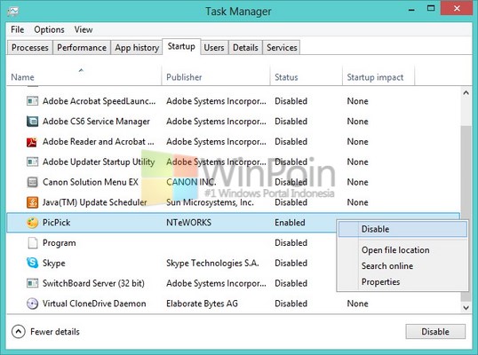Viewport: 478px width, 355px height.
Task: Click the Virtual CloneDrive Daemon icon
Action: click(32, 304)
